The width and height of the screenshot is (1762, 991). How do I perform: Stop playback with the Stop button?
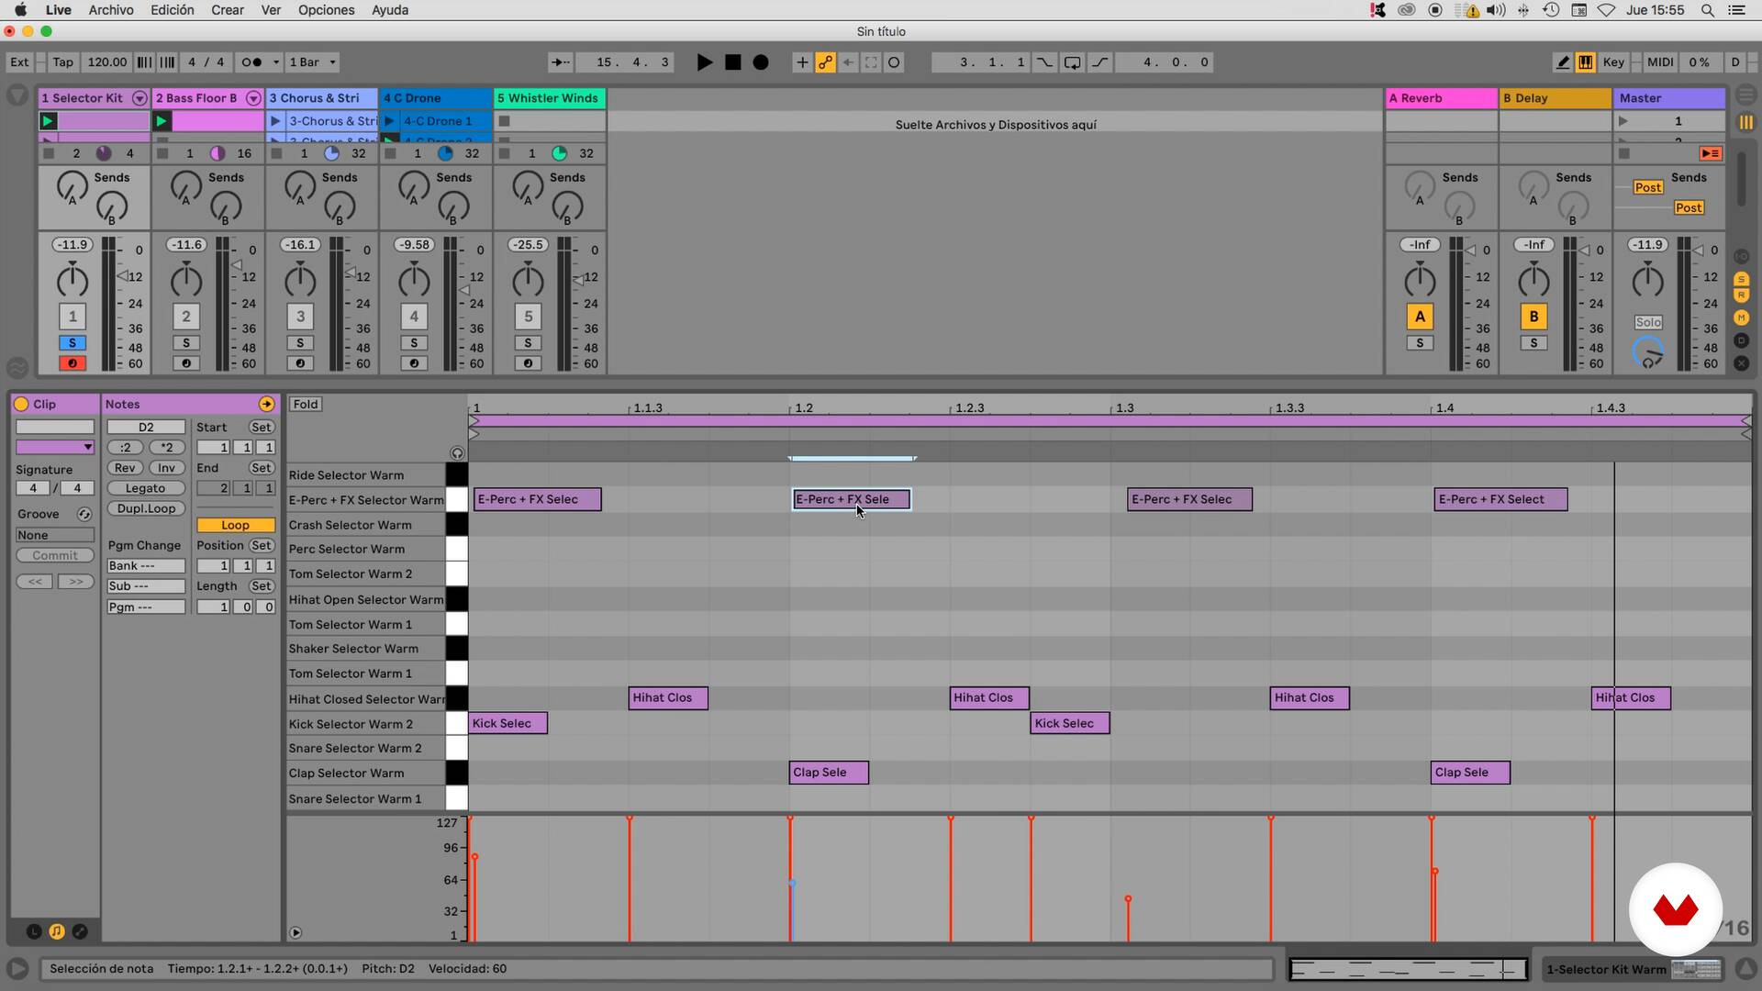(732, 62)
